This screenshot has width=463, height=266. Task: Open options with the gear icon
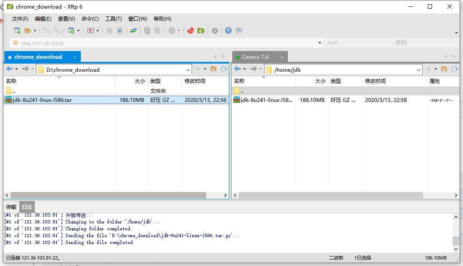pos(215,31)
